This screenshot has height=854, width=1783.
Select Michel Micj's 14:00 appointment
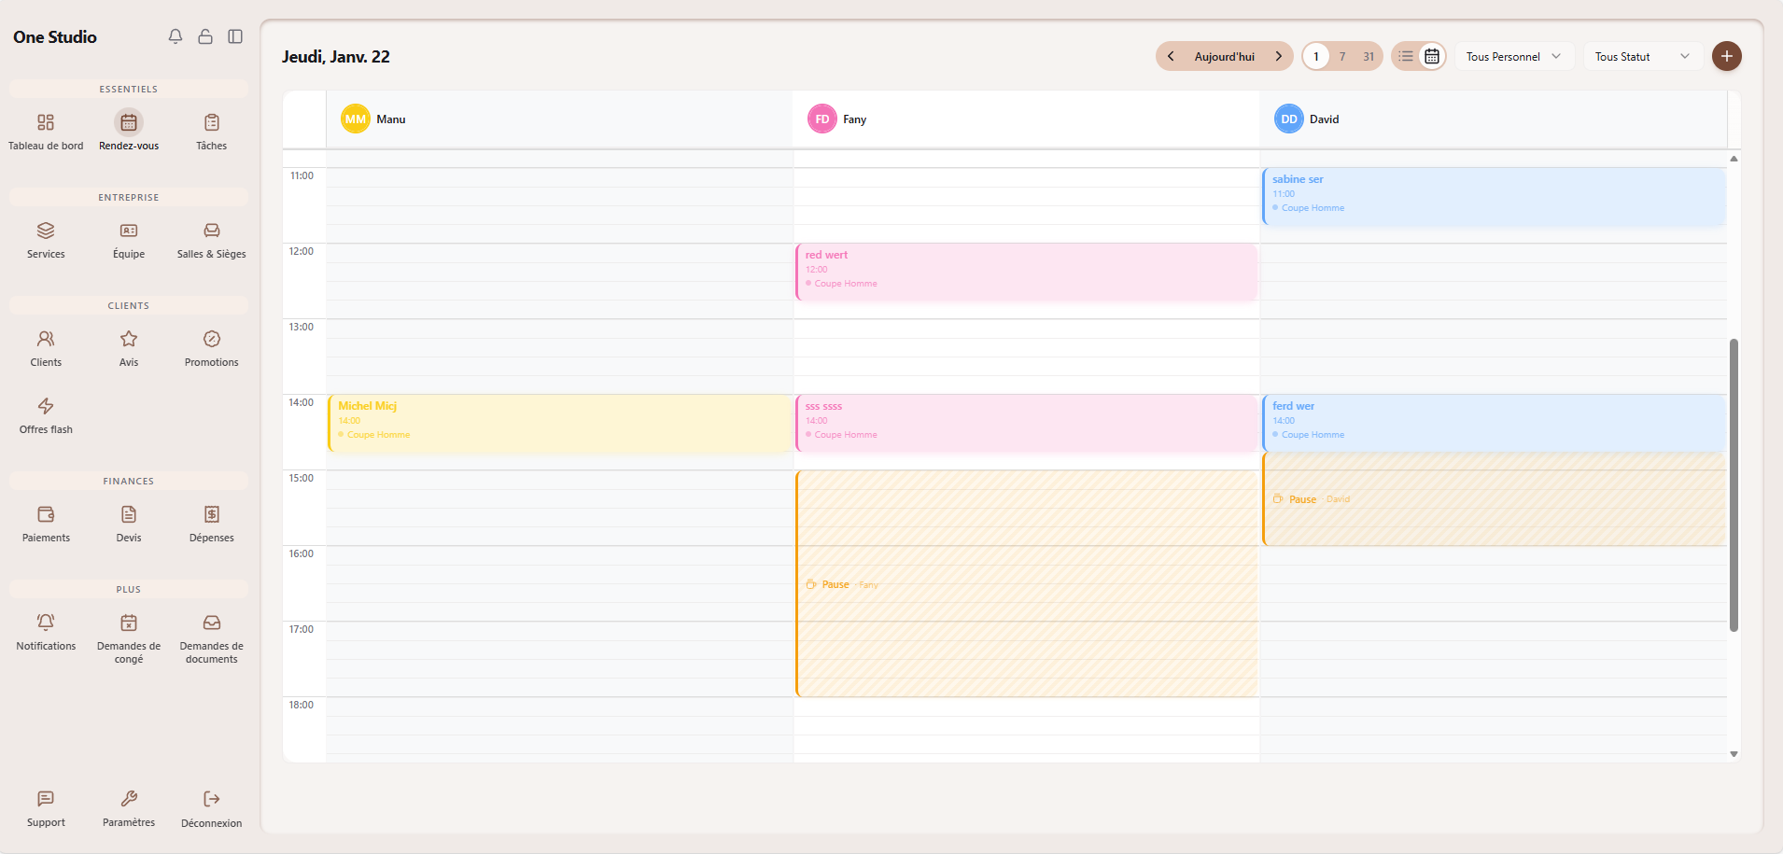[558, 423]
